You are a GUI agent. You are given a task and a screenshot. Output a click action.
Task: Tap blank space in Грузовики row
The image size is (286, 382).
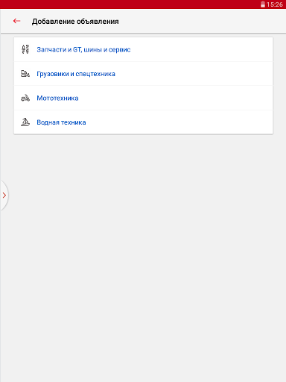[194, 74]
